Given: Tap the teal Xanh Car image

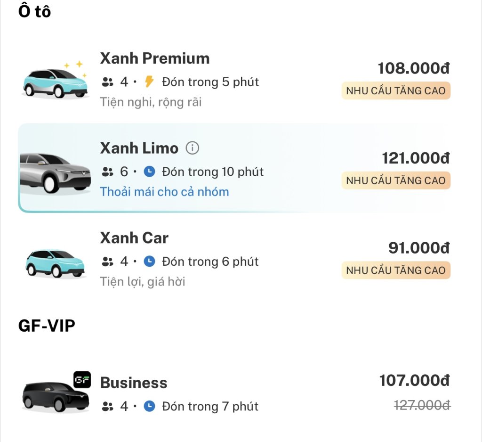Looking at the screenshot, I should [x=55, y=262].
